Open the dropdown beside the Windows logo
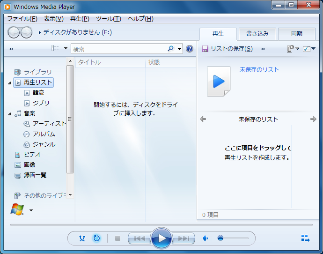 pyautogui.click(x=31, y=210)
